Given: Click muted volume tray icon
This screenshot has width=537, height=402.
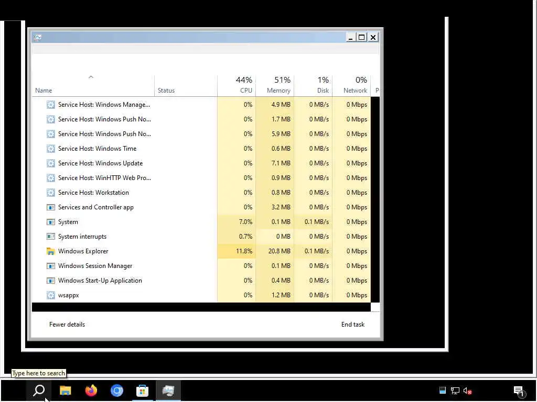Looking at the screenshot, I should pos(467,390).
